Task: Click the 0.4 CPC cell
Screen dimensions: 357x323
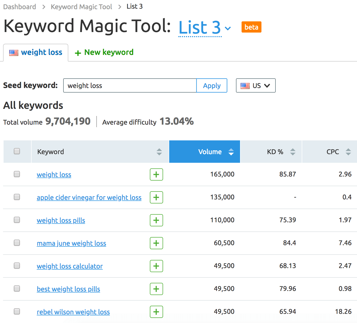Action: tap(347, 197)
